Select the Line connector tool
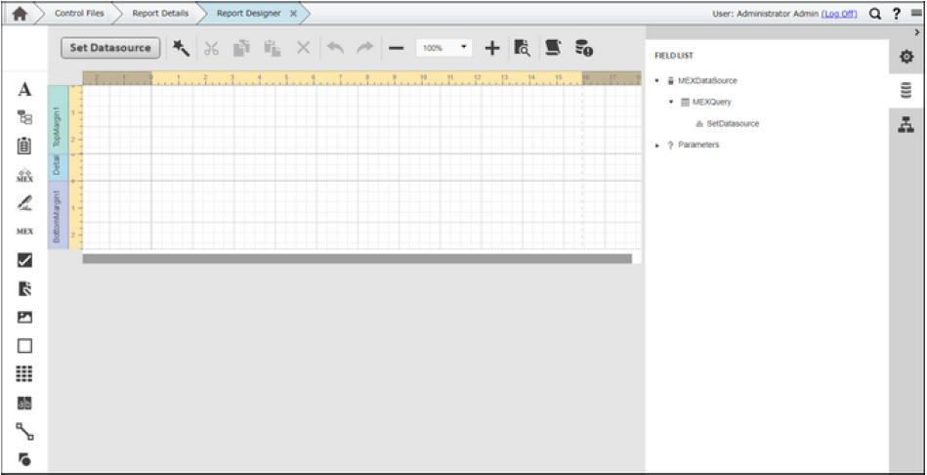The height and width of the screenshot is (475, 927). 24,431
